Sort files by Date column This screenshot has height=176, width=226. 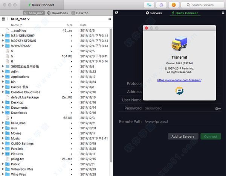click(x=83, y=25)
